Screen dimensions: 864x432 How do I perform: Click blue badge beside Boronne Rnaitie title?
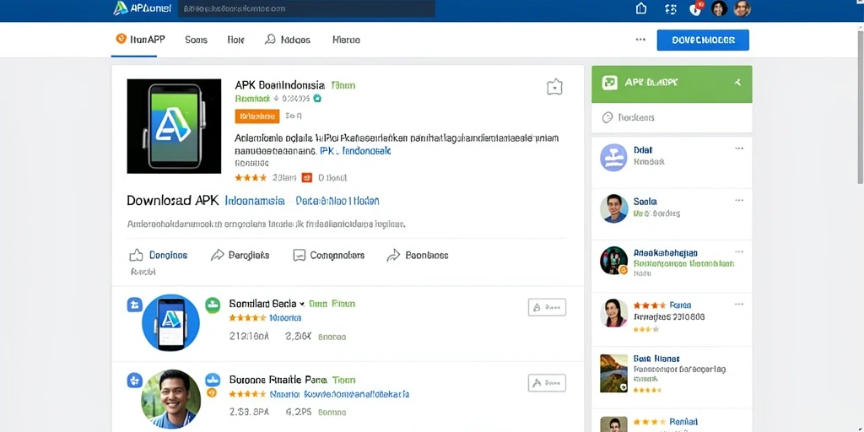click(213, 379)
